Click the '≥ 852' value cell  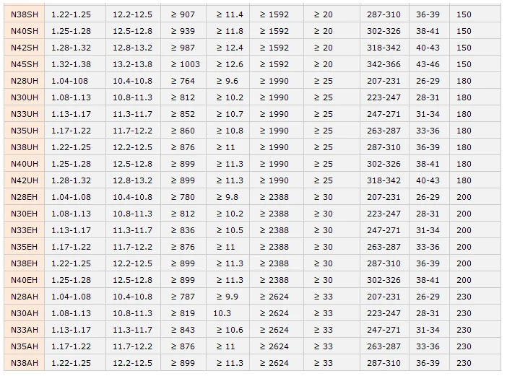click(x=183, y=114)
